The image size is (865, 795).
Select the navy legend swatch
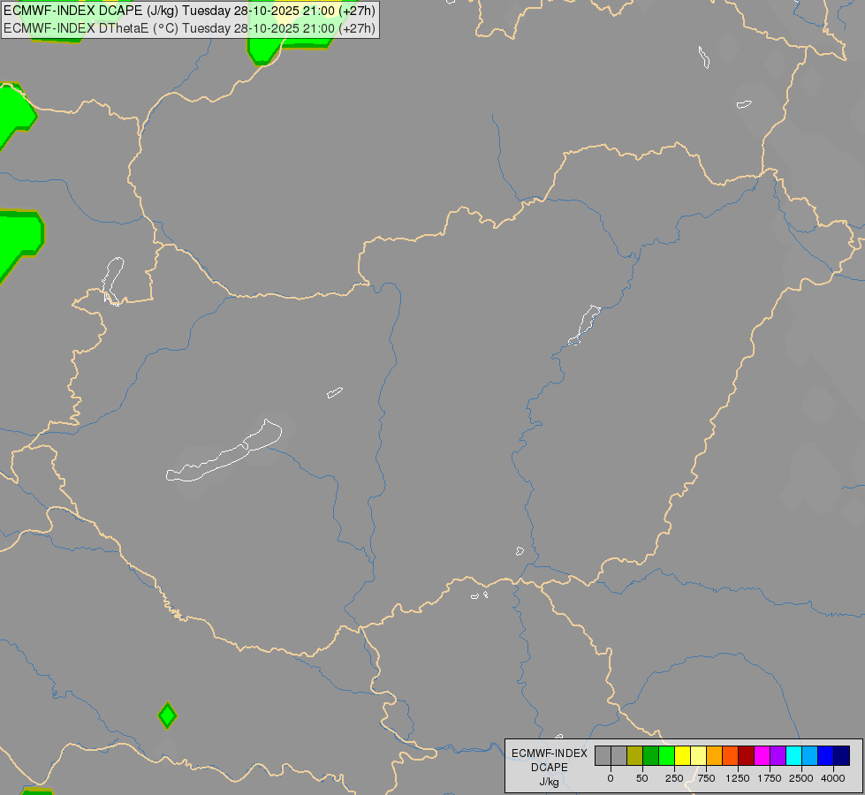click(x=842, y=756)
